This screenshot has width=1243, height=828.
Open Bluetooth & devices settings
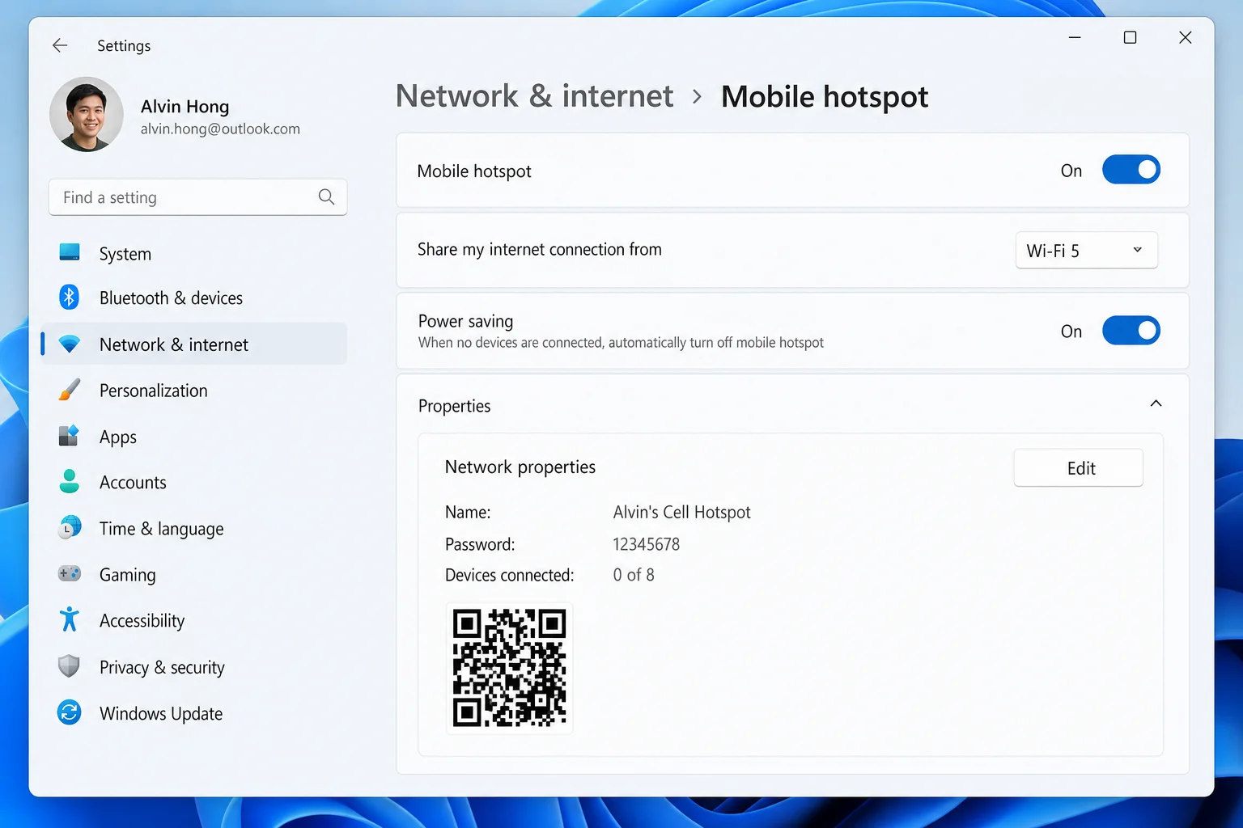[x=194, y=298]
